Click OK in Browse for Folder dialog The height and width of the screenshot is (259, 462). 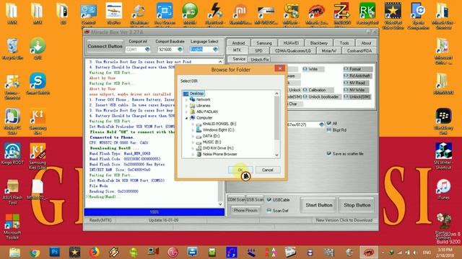(240, 170)
